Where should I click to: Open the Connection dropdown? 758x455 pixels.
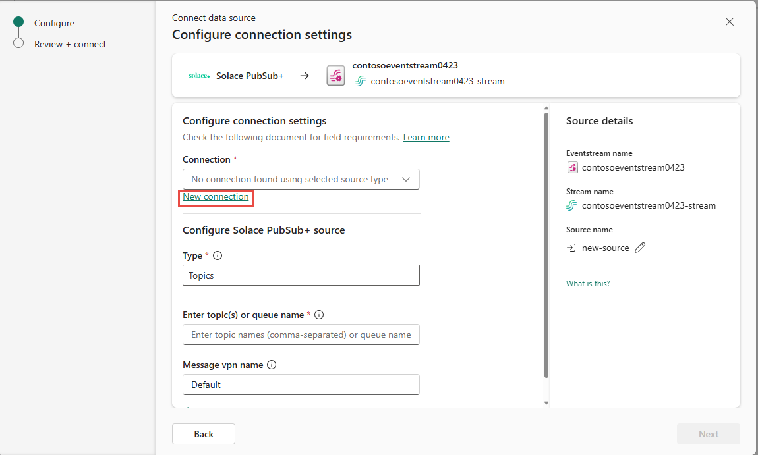click(x=301, y=179)
